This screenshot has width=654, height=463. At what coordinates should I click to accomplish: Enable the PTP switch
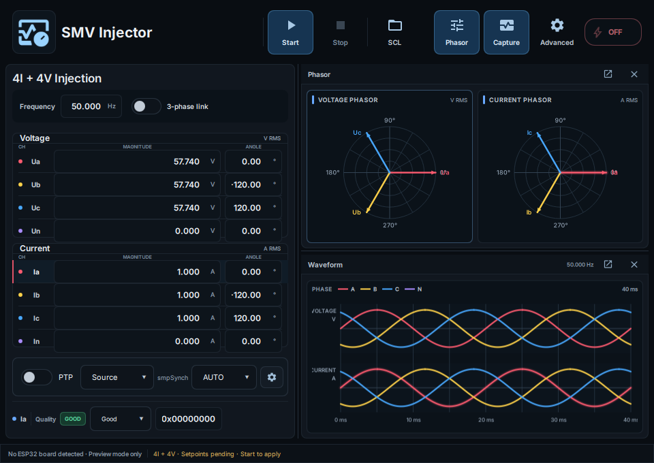click(x=36, y=377)
